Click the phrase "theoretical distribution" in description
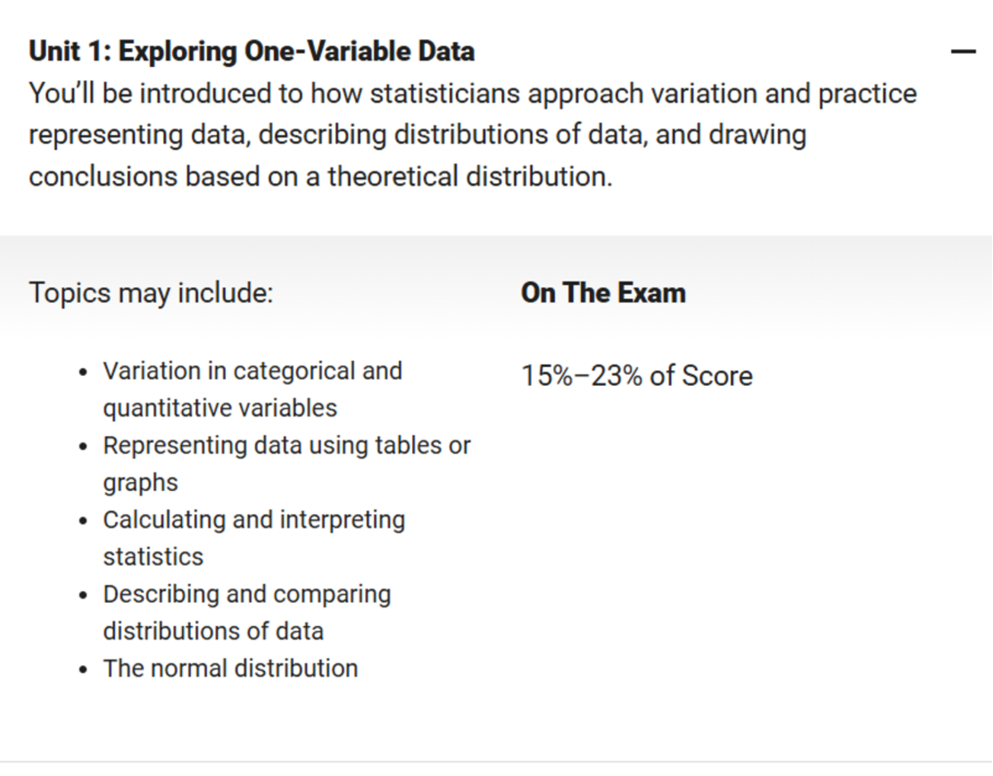Image resolution: width=993 pixels, height=776 pixels. point(463,176)
